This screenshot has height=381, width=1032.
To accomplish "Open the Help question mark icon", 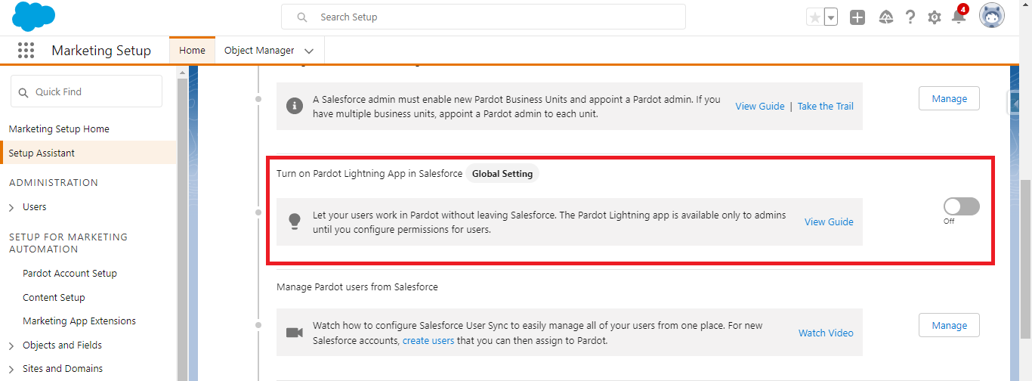I will [910, 17].
